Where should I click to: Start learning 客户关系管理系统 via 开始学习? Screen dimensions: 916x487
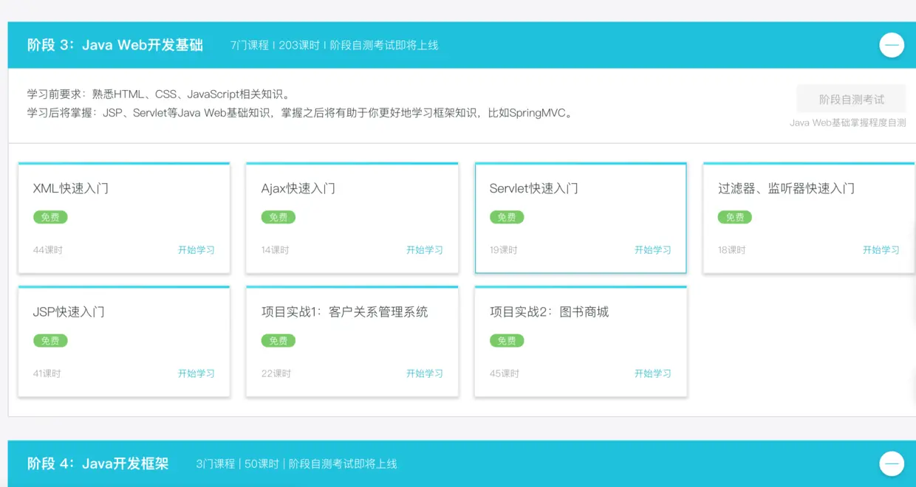(x=425, y=373)
